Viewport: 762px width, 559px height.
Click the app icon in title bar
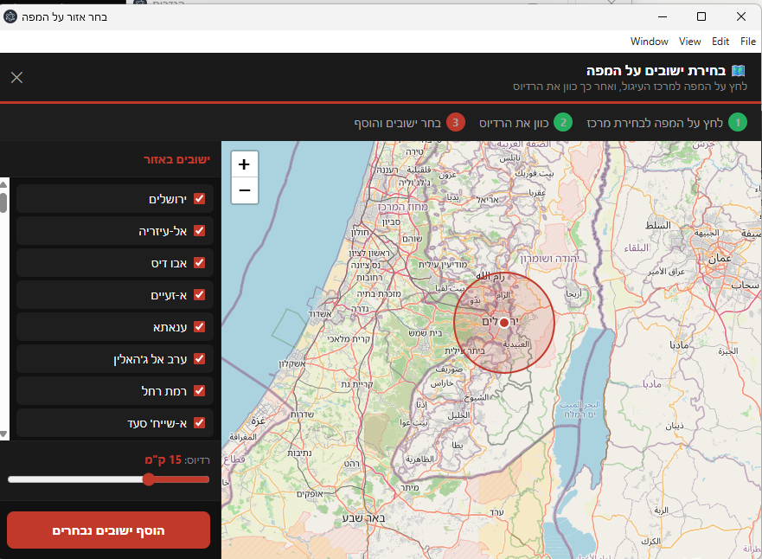[x=10, y=17]
